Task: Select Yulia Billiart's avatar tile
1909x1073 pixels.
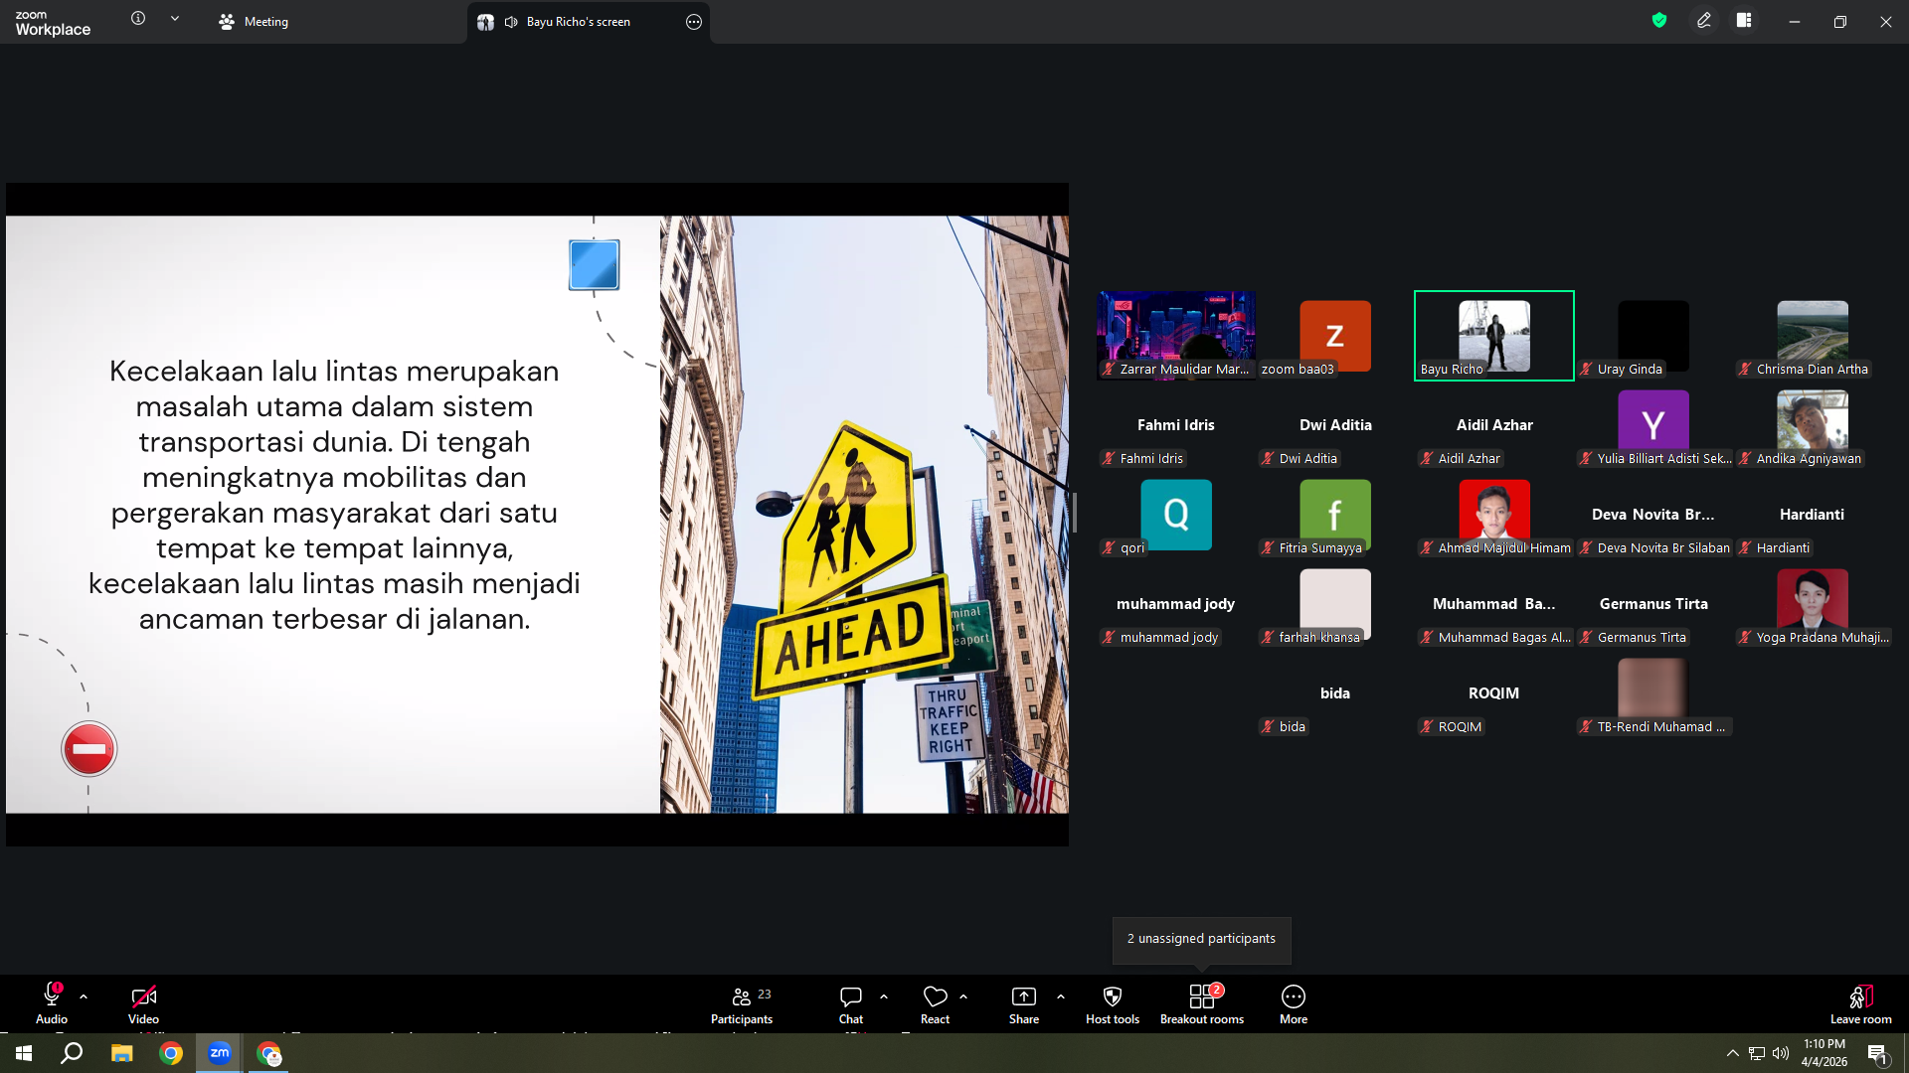Action: point(1653,425)
